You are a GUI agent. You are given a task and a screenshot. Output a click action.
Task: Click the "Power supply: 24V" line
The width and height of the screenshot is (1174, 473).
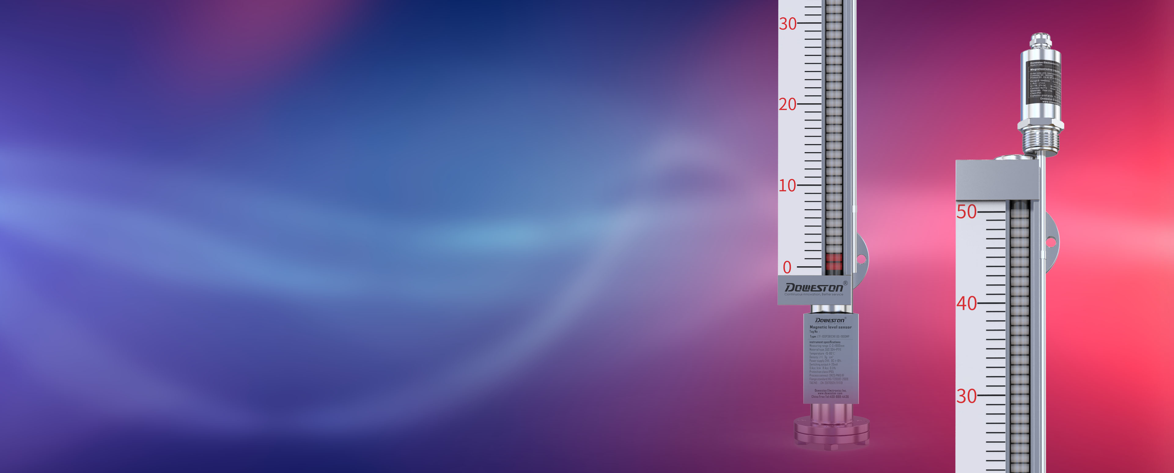coord(825,361)
